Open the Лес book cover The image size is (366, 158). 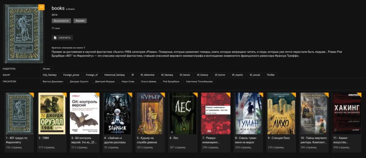(x=183, y=114)
